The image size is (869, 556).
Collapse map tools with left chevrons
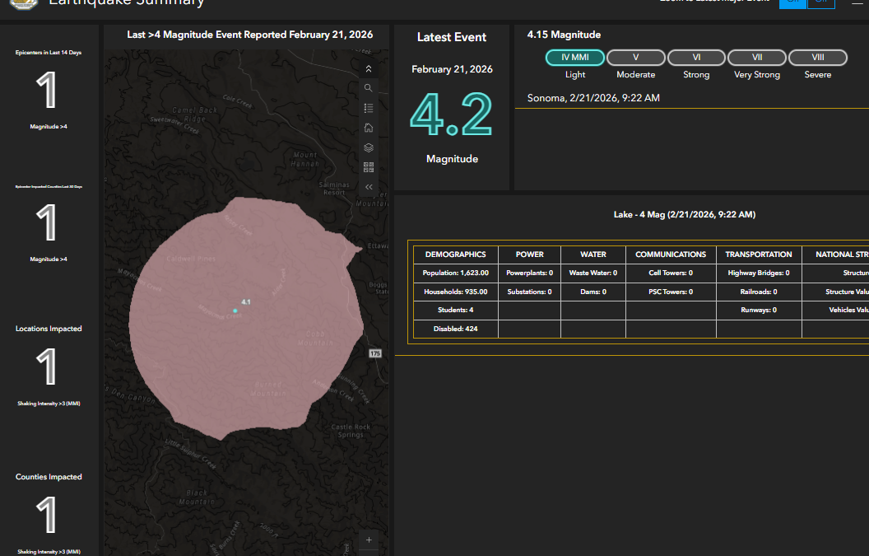pos(369,187)
